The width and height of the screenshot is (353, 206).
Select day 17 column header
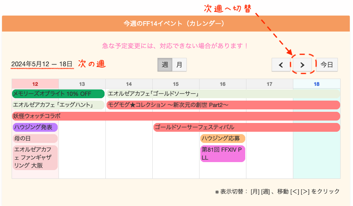tap(270, 84)
